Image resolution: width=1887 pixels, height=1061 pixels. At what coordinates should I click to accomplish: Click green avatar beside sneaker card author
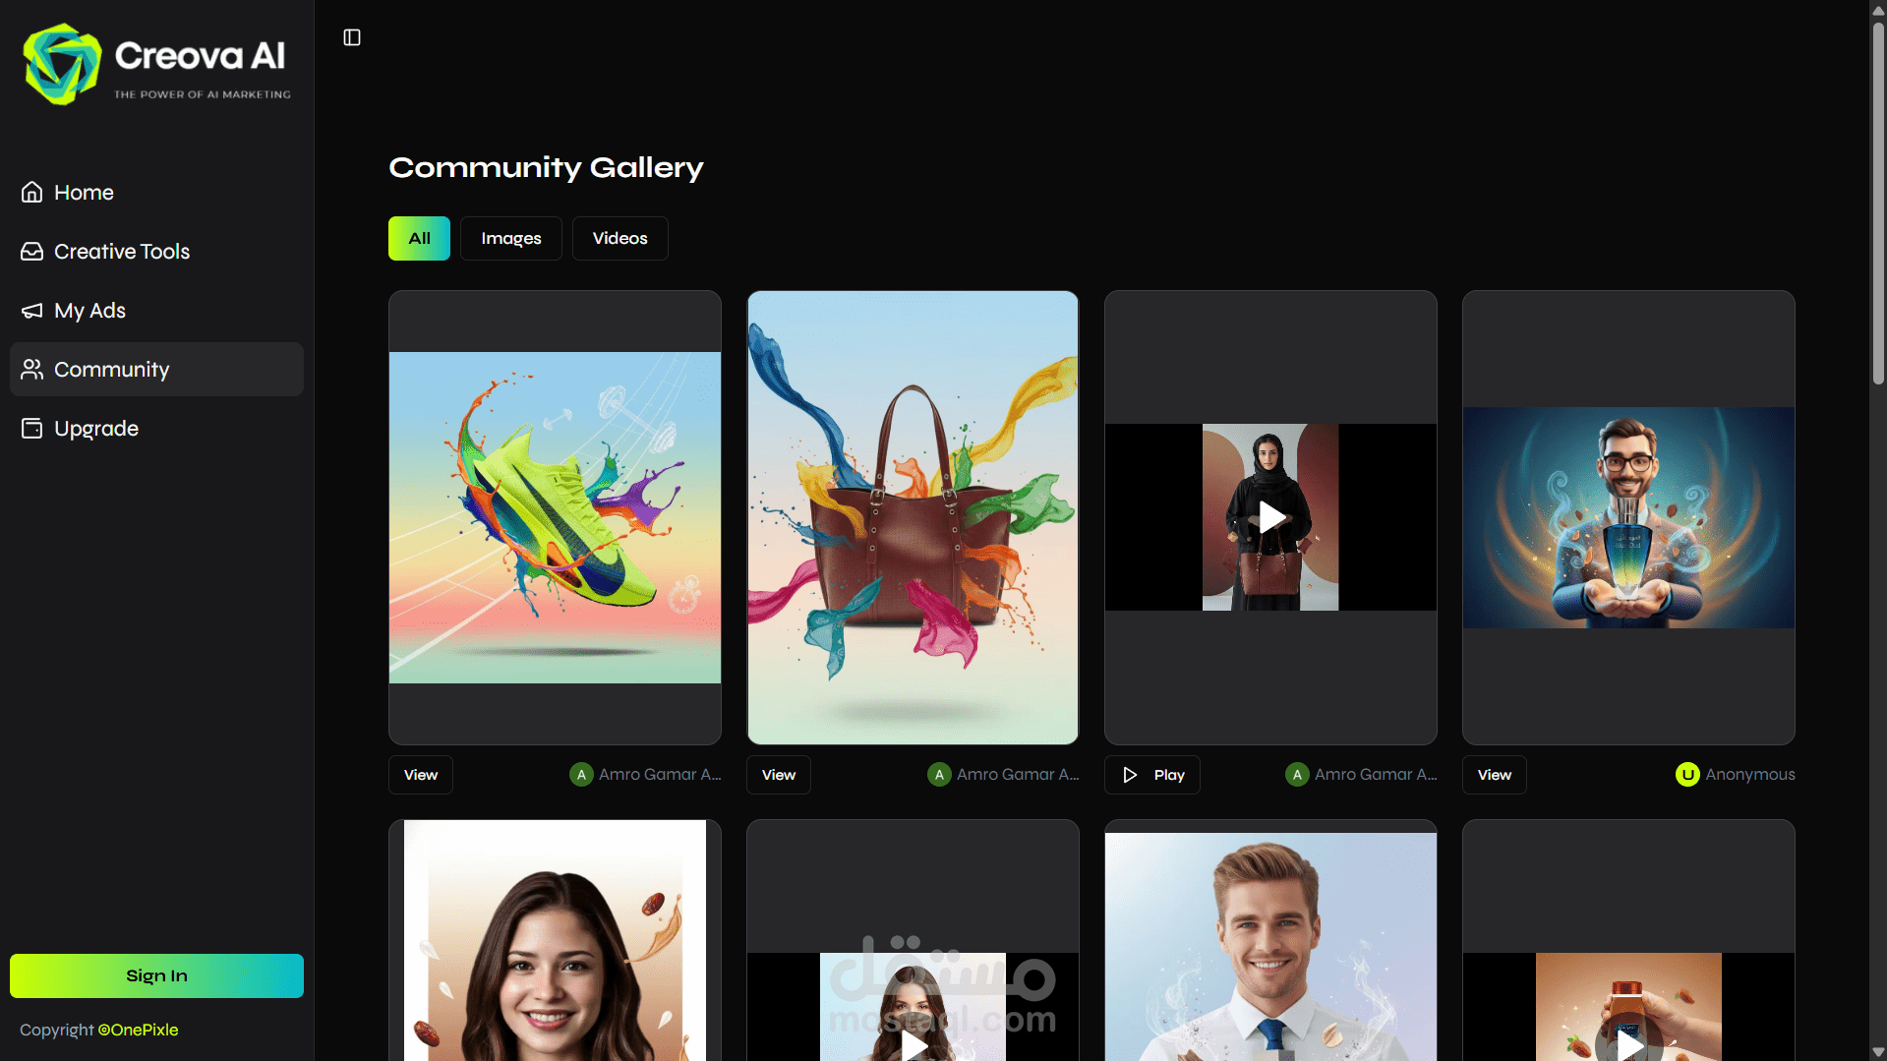tap(581, 775)
